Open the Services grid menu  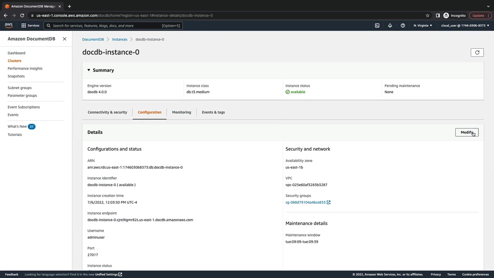click(30, 25)
